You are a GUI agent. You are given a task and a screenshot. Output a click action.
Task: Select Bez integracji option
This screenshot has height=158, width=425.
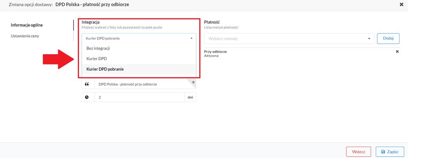(139, 48)
